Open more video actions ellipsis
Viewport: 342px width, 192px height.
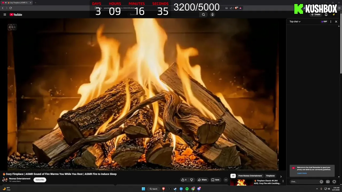tap(226, 180)
